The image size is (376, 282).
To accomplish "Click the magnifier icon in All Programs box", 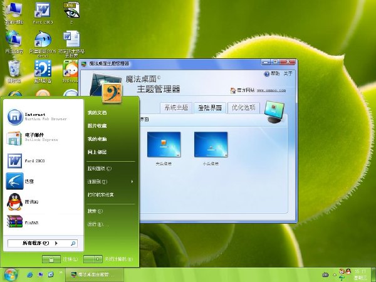I will [x=73, y=243].
